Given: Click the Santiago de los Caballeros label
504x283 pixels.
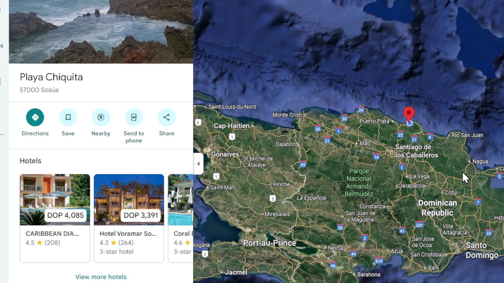Looking at the screenshot, I should click(x=417, y=151).
